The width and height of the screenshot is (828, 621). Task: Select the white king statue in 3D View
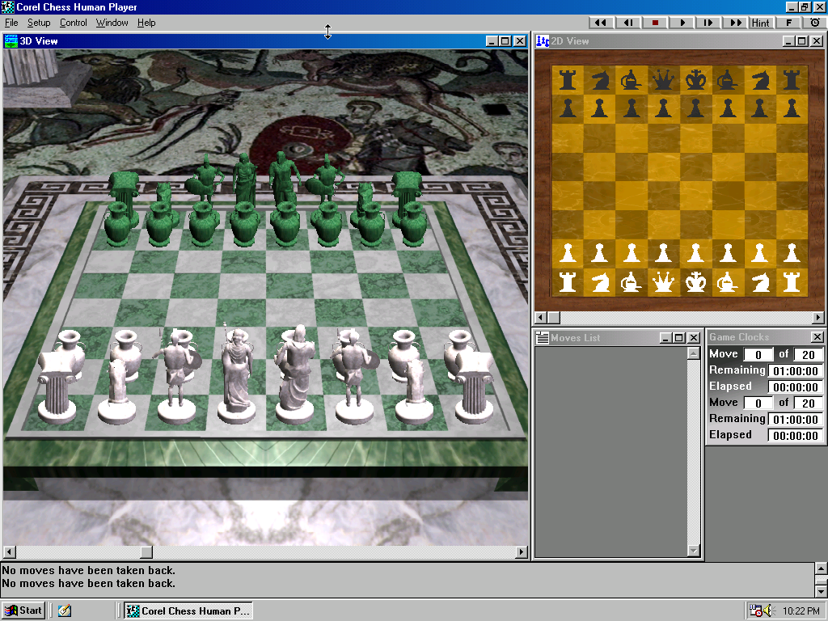(x=294, y=375)
